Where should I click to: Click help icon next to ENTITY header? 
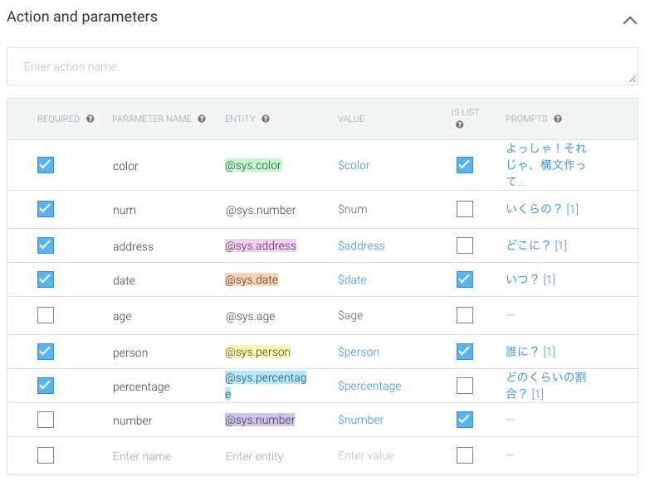(x=266, y=119)
